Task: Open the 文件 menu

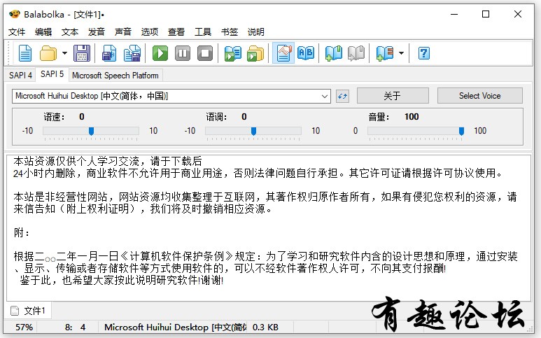Action: tap(17, 32)
